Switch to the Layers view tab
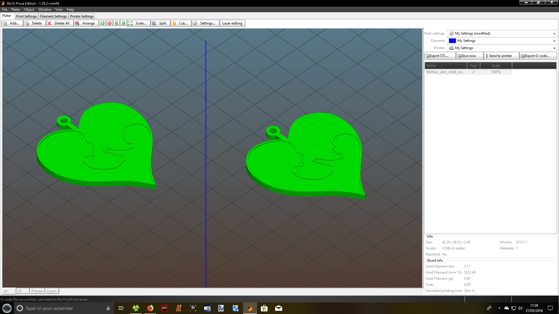559x314 pixels. point(52,291)
